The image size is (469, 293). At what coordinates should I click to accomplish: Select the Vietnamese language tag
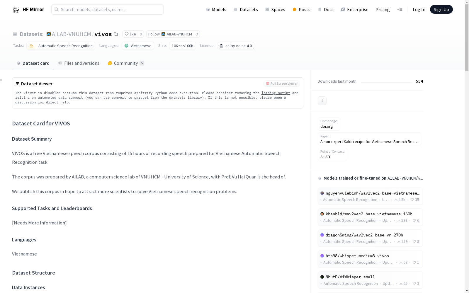click(x=138, y=46)
